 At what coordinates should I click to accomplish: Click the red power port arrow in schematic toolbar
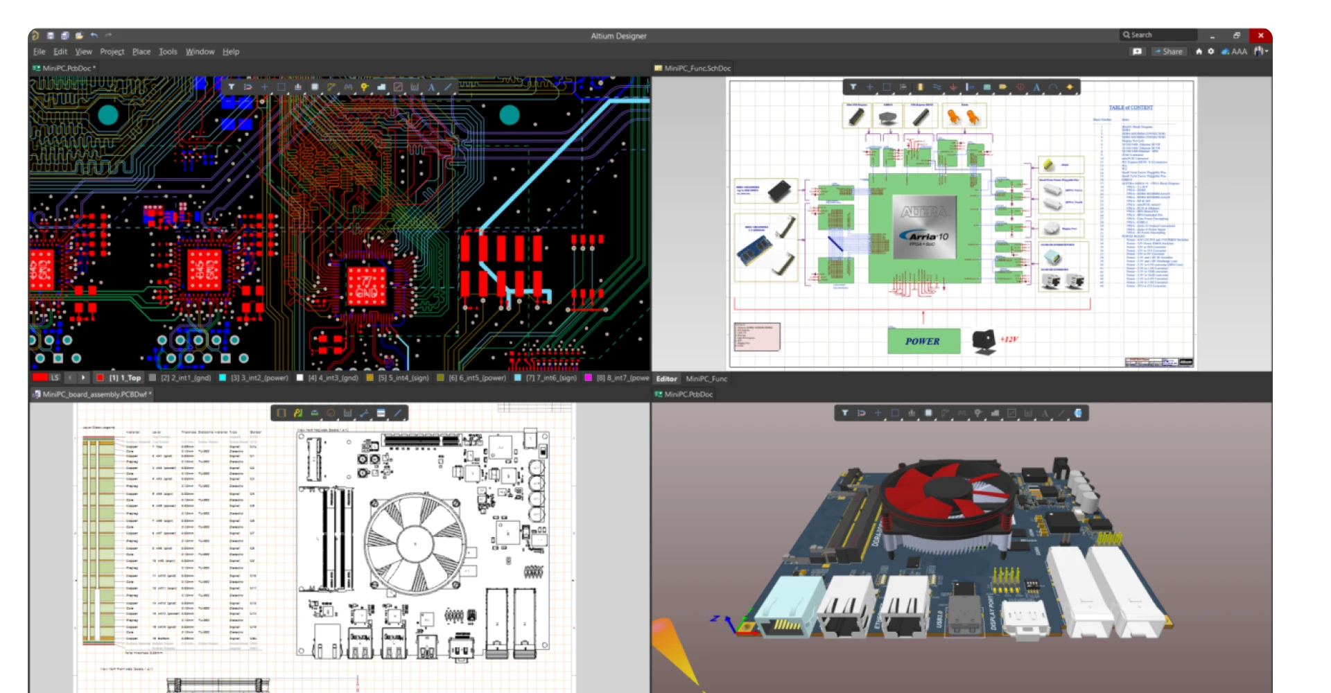pyautogui.click(x=953, y=87)
